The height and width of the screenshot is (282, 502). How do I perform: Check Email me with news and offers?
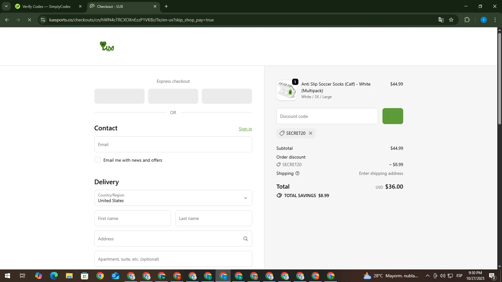pos(97,160)
